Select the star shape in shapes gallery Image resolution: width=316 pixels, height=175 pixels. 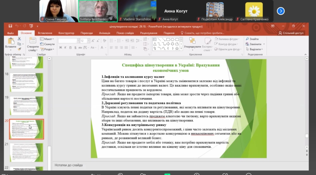[x=177, y=48]
